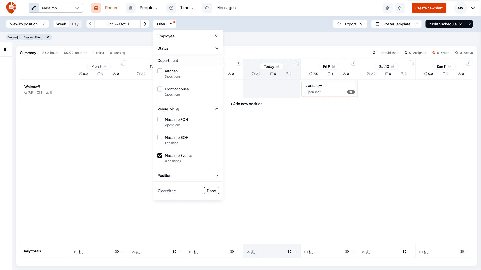
Task: Toggle the sidebar panel icon
Action: pyautogui.click(x=6, y=49)
